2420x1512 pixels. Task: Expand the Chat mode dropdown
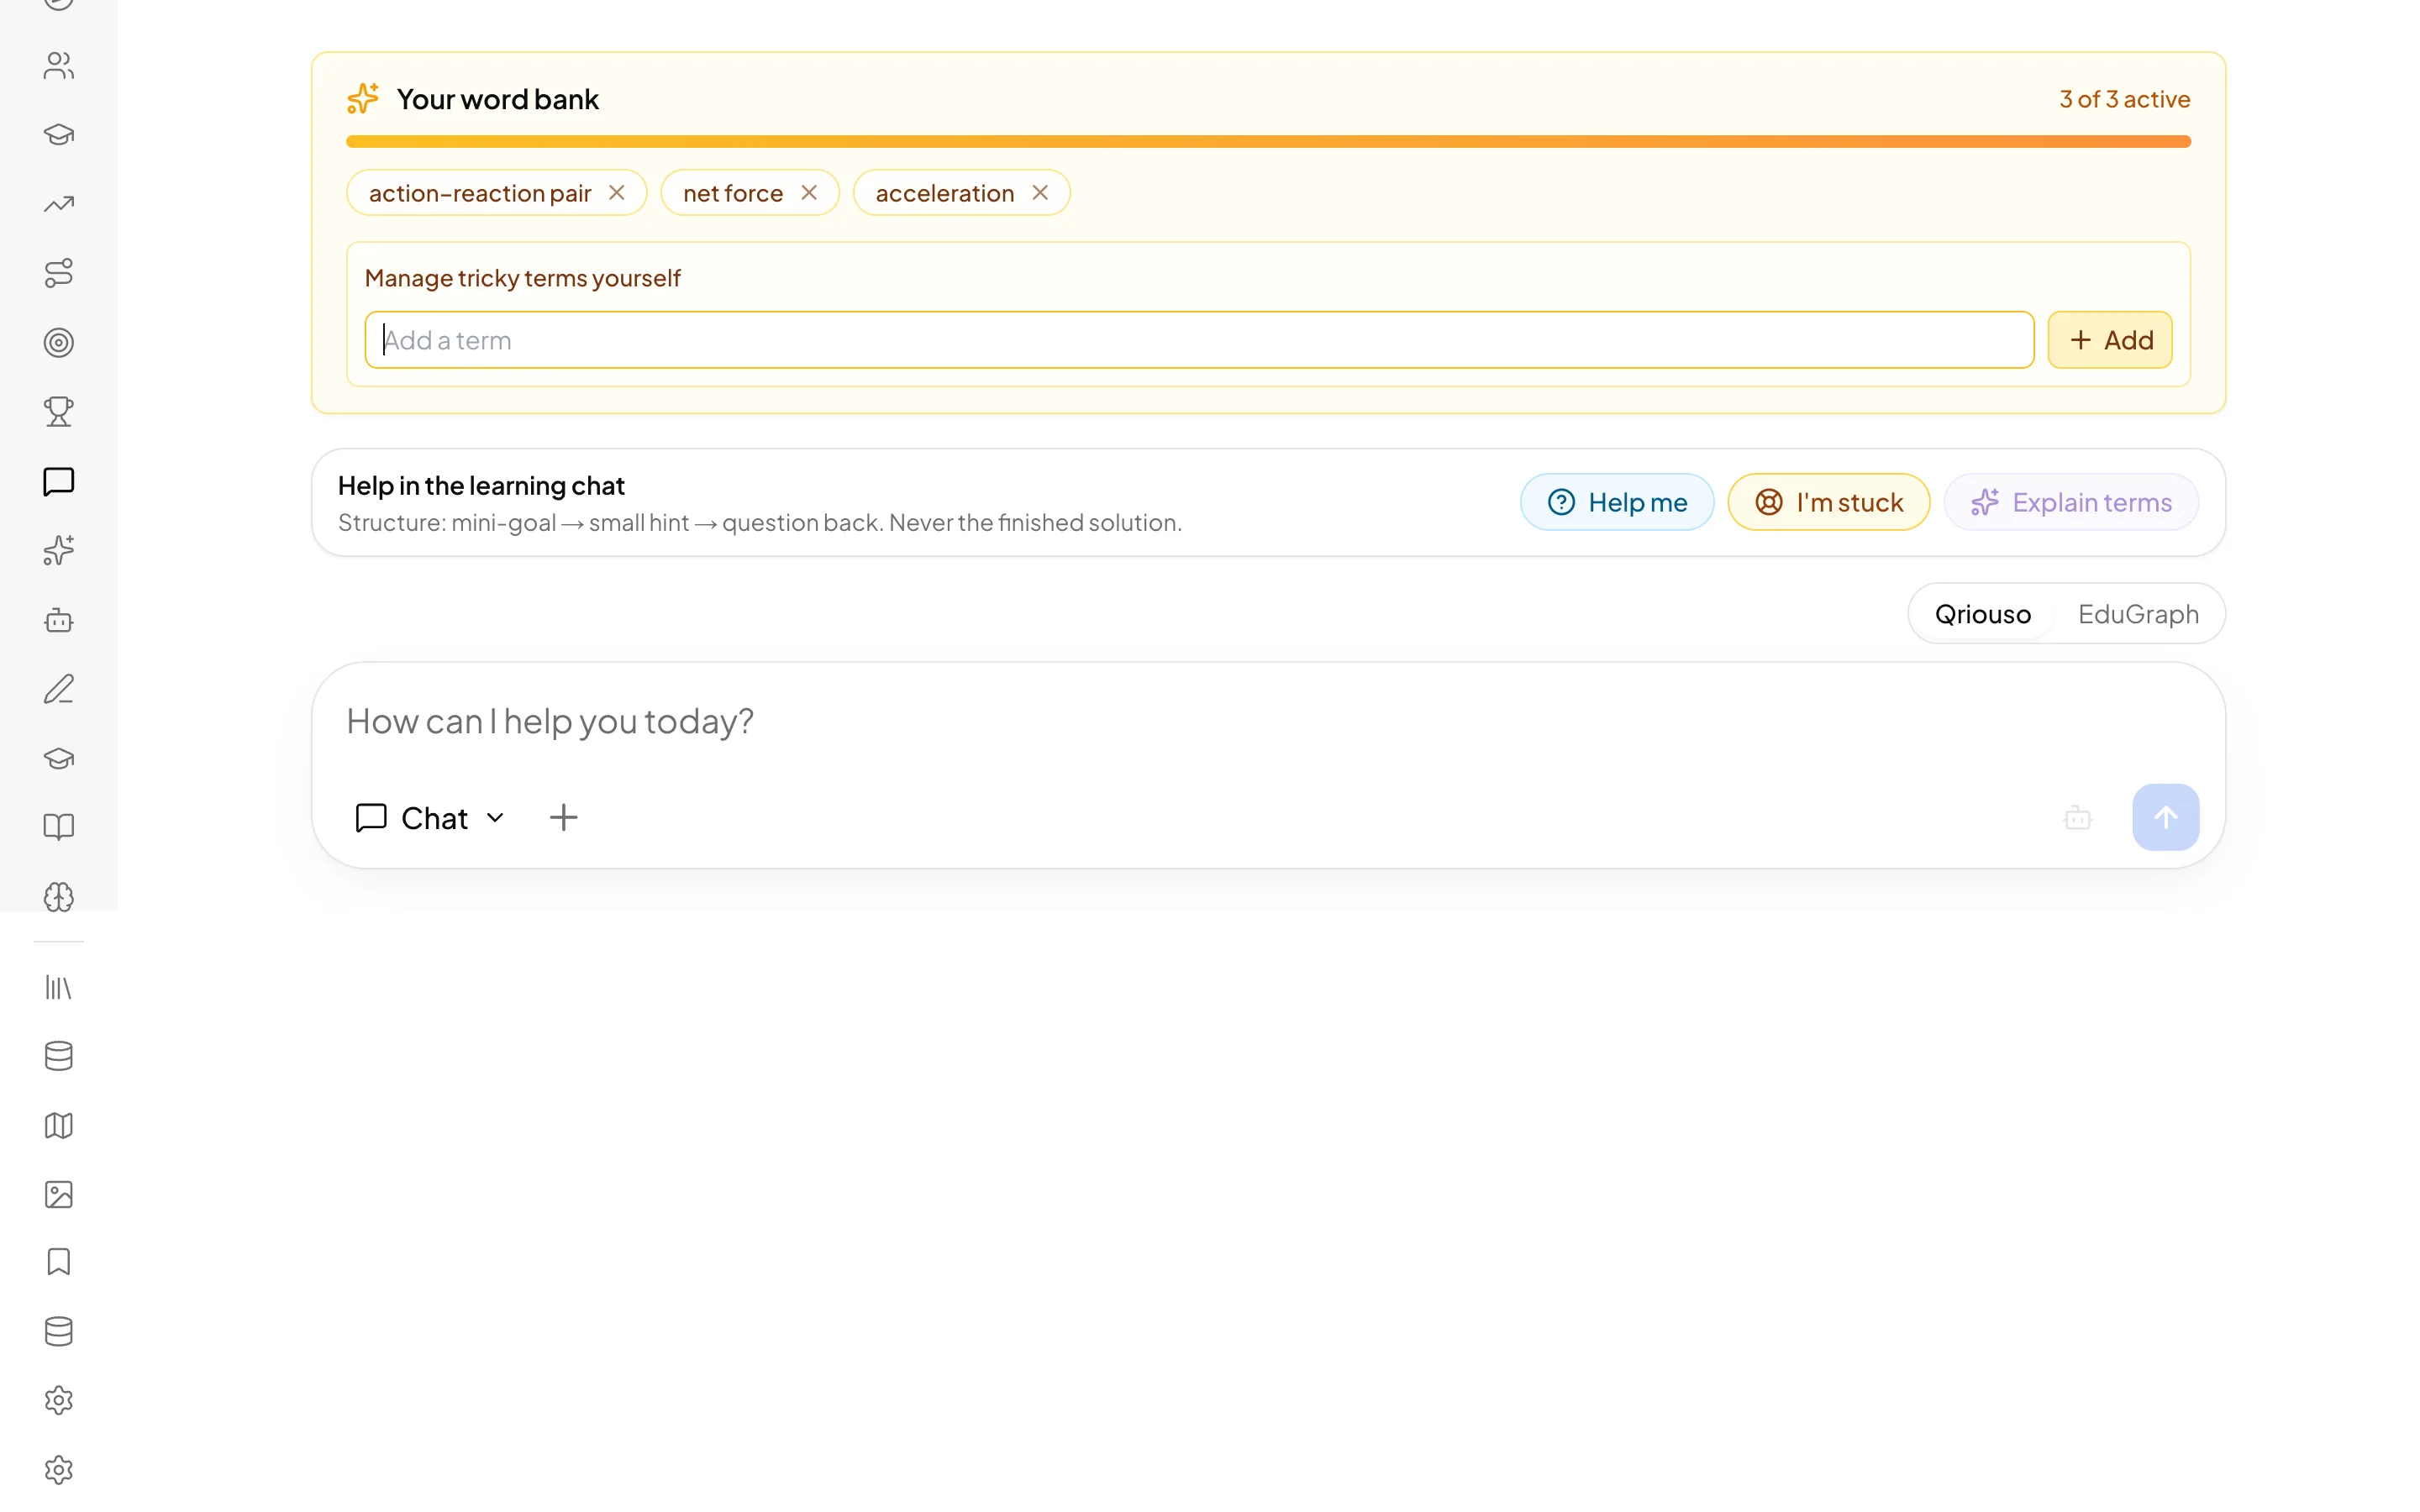click(430, 818)
